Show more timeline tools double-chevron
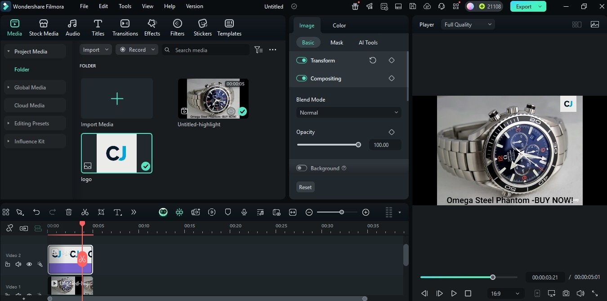Screen dimensions: 607x301 [x=134, y=212]
